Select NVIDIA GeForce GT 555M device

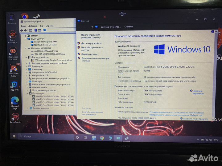[43, 45]
